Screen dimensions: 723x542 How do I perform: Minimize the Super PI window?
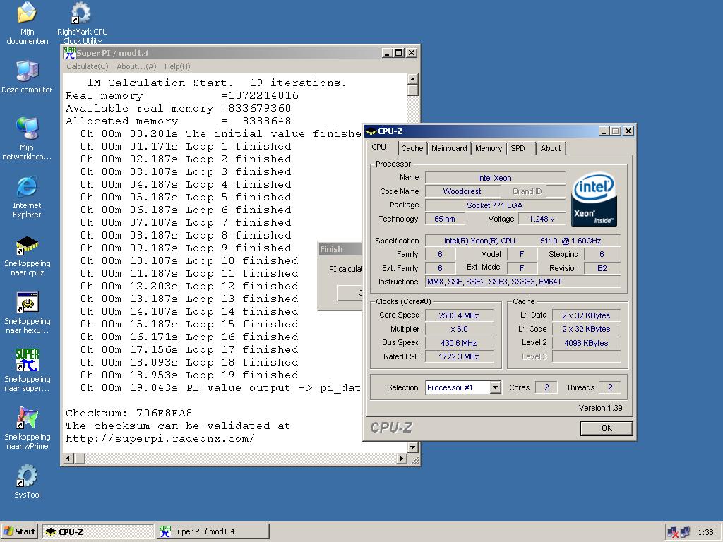tap(388, 53)
